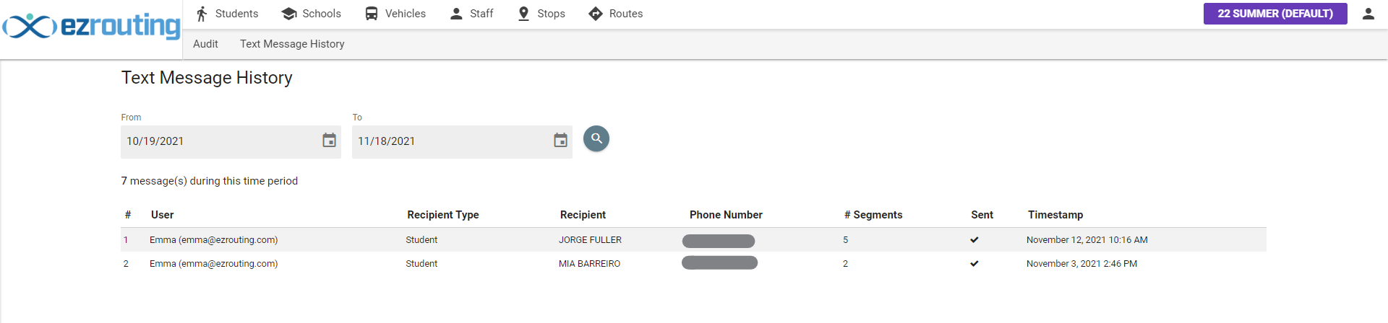Open the 22 SUMMER (DEFAULT) selector

[1275, 14]
